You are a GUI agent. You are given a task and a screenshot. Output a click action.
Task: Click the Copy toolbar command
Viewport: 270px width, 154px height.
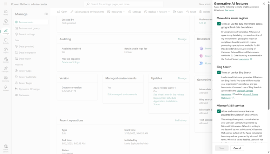(178, 12)
